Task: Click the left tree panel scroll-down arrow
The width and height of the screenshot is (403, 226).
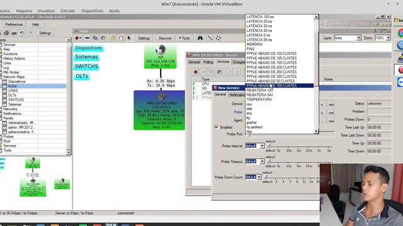Action: pos(69,152)
